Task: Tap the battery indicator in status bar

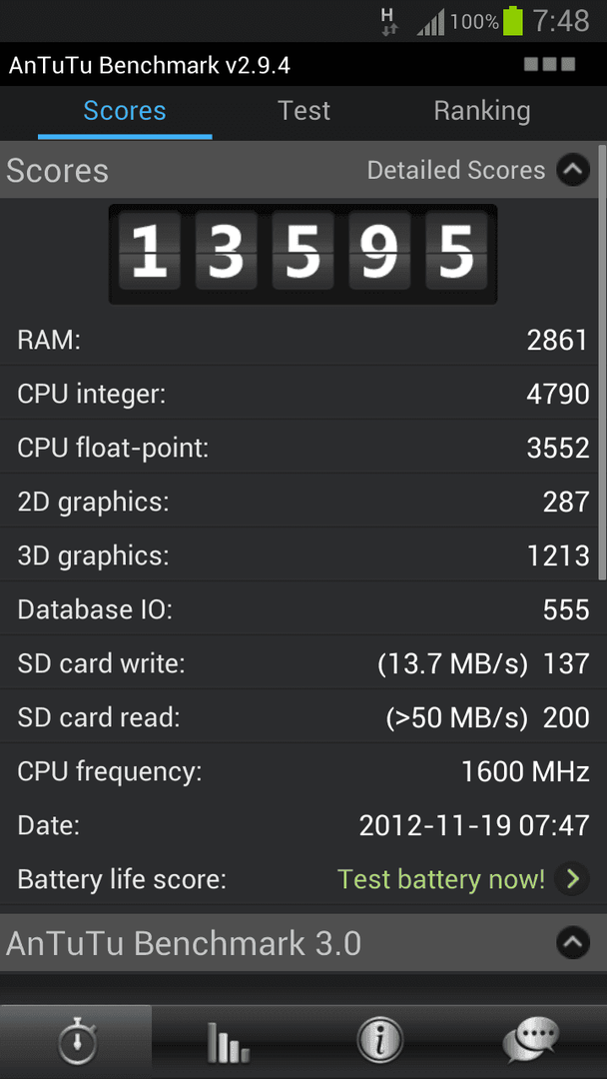Action: (x=513, y=21)
